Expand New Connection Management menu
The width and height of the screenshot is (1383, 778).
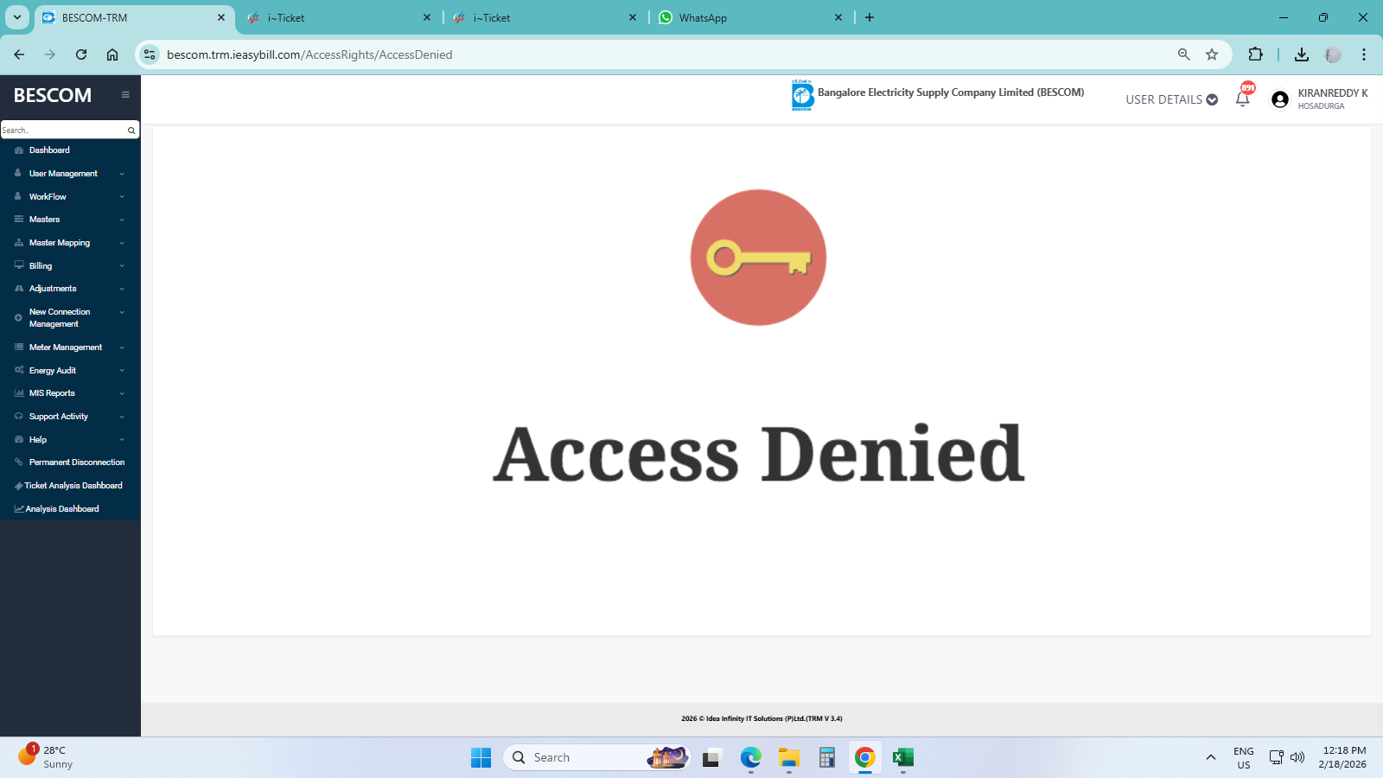click(70, 318)
